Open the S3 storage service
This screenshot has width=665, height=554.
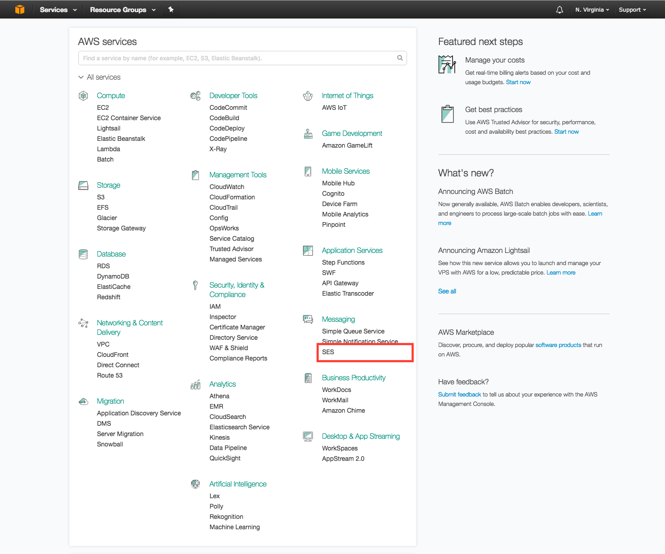101,197
